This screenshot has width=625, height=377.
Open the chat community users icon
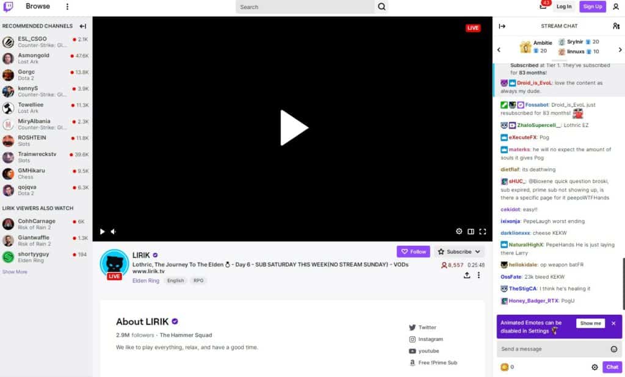pyautogui.click(x=616, y=26)
